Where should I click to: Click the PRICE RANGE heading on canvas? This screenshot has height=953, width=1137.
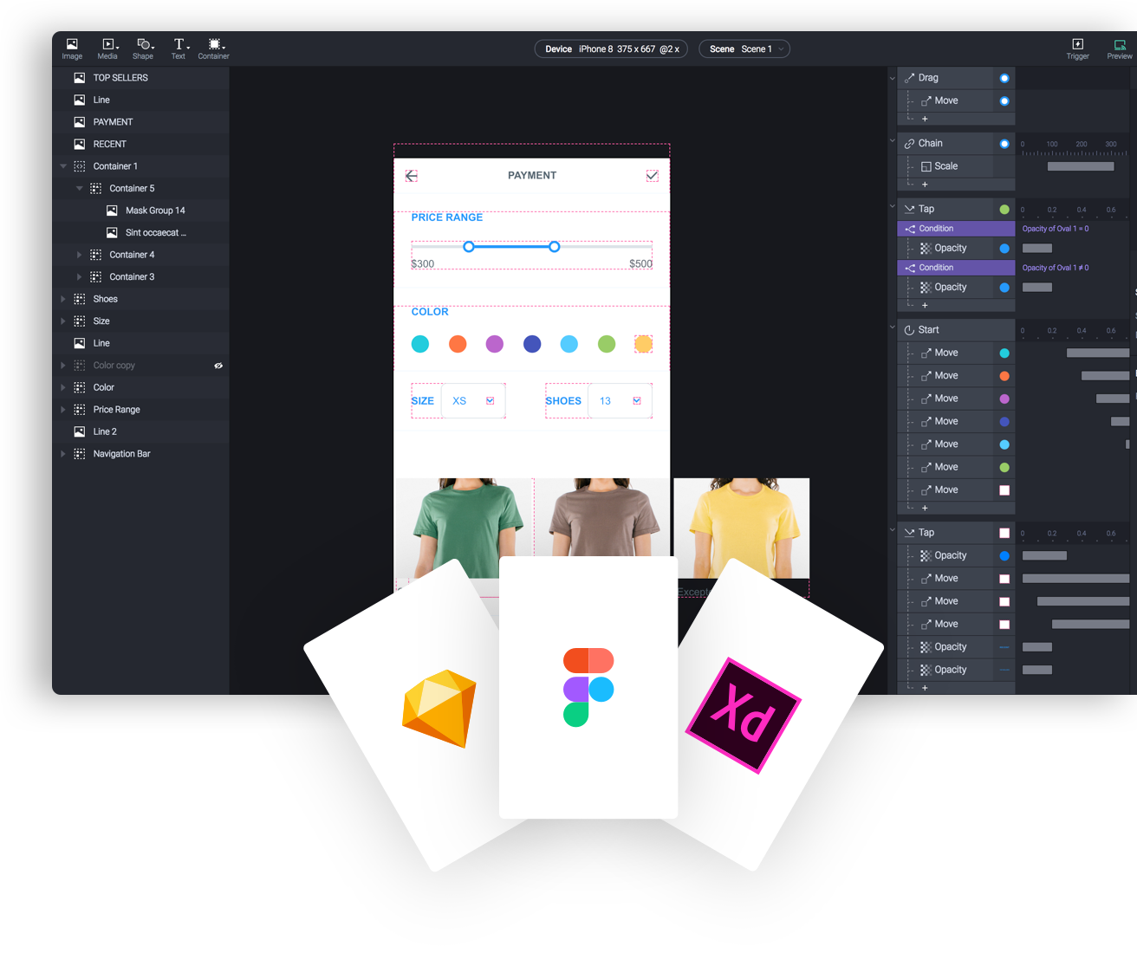[x=447, y=217]
